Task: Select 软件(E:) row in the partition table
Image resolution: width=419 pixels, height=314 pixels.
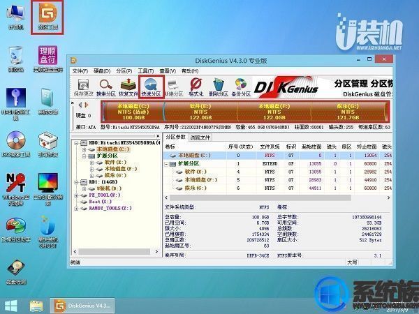Action: 277,172
